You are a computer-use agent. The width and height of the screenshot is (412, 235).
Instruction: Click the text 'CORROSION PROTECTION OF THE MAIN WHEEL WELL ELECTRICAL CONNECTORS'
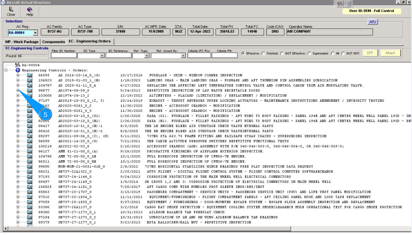219,177
